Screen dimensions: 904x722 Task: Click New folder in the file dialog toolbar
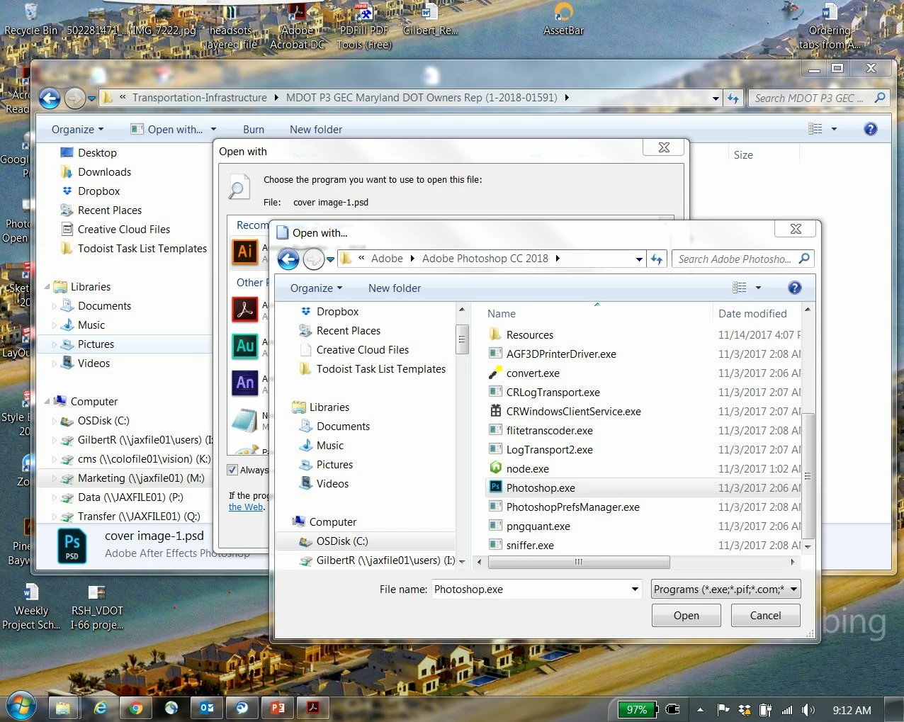[395, 288]
